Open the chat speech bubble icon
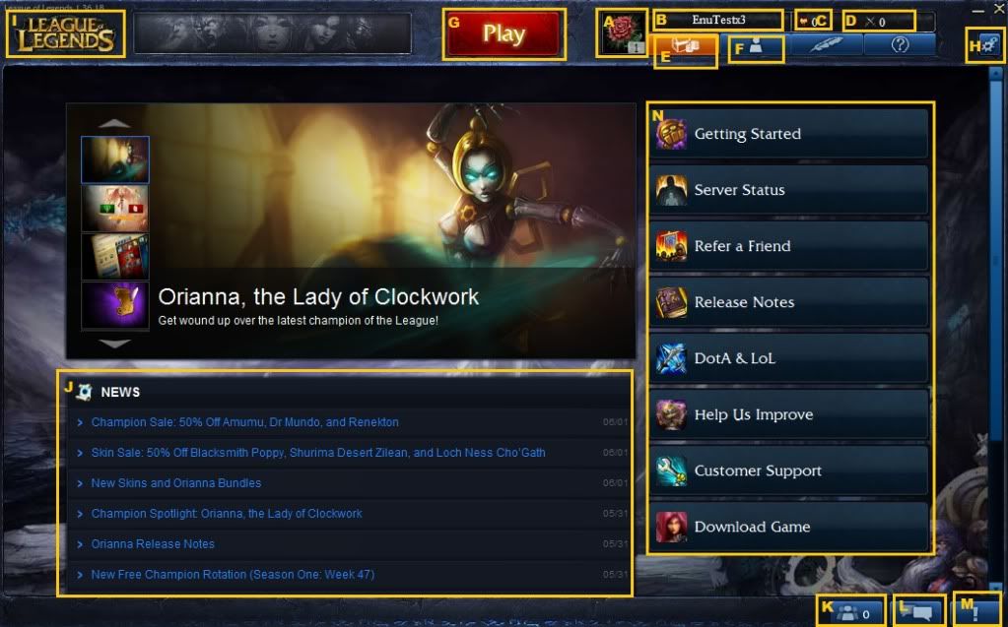The width and height of the screenshot is (1008, 627). (x=919, y=611)
